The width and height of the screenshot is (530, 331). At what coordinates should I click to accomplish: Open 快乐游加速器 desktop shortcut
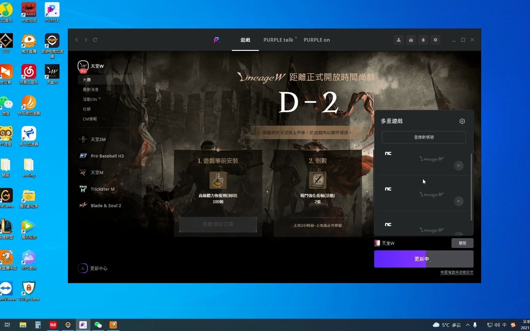29,105
